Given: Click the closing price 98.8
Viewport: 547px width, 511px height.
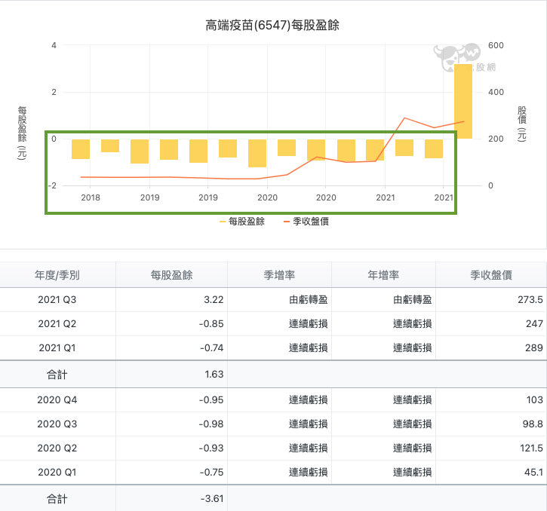Looking at the screenshot, I should [533, 424].
